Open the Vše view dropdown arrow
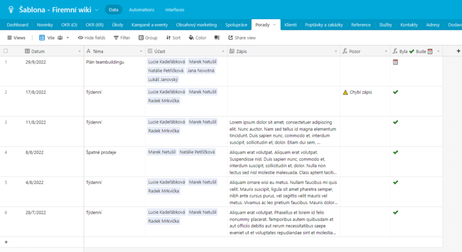This screenshot has width=462, height=252. (68, 38)
